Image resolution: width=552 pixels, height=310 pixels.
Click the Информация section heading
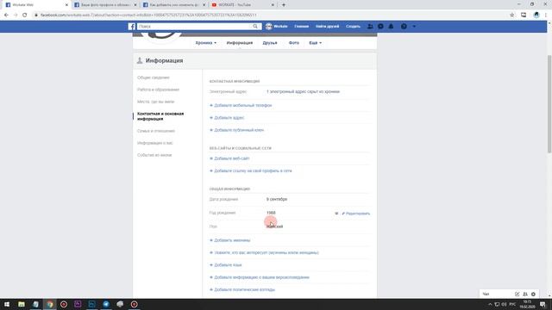coord(165,60)
